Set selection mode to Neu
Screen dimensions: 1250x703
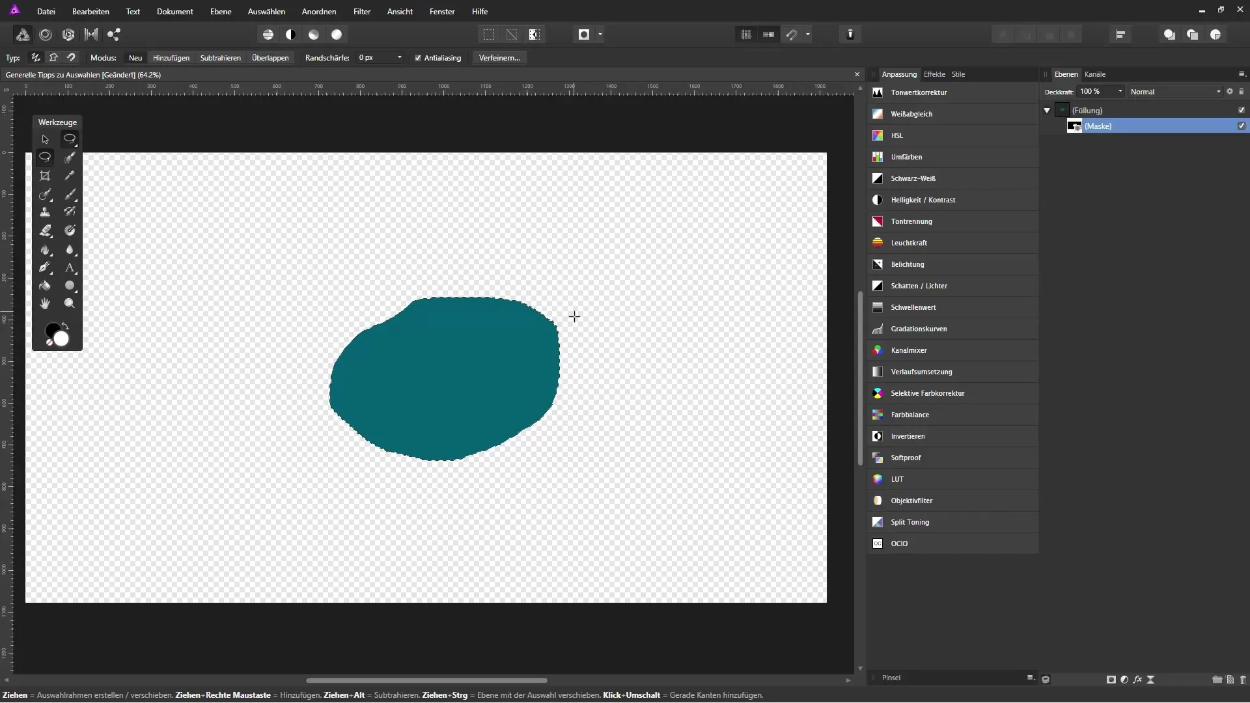coord(135,58)
